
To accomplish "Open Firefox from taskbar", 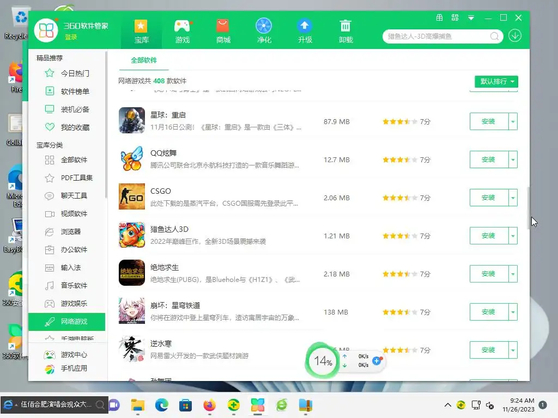I will [x=210, y=405].
